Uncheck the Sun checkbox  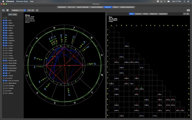pyautogui.click(x=4, y=20)
